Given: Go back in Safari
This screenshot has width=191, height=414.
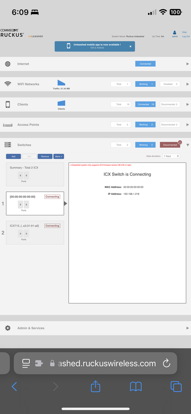Looking at the screenshot, I should (14, 387).
